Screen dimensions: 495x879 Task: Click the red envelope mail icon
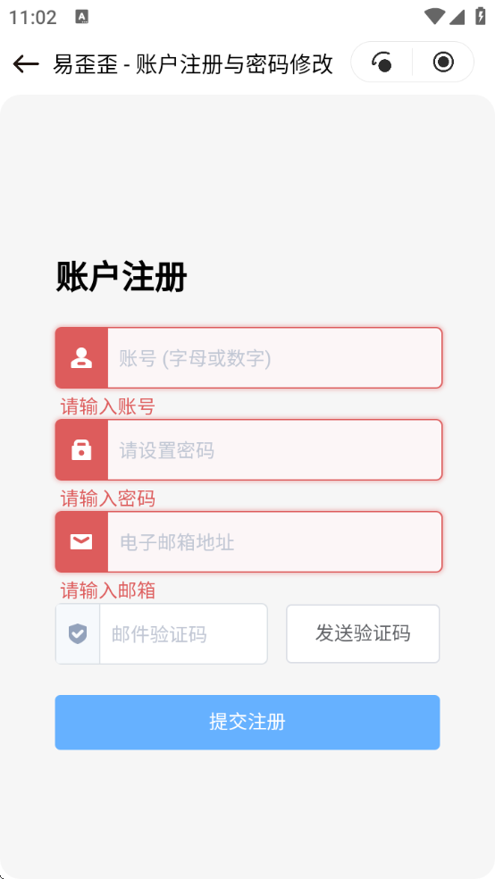tap(81, 541)
